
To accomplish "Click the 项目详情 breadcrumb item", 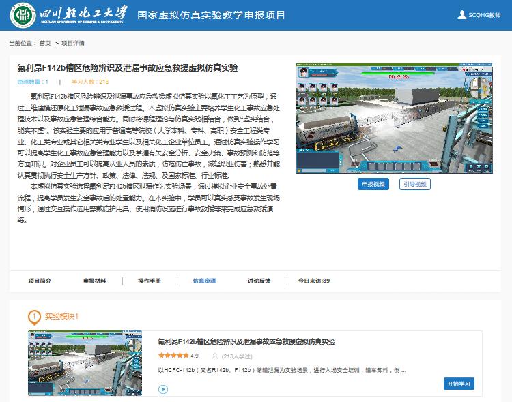I will (72, 43).
